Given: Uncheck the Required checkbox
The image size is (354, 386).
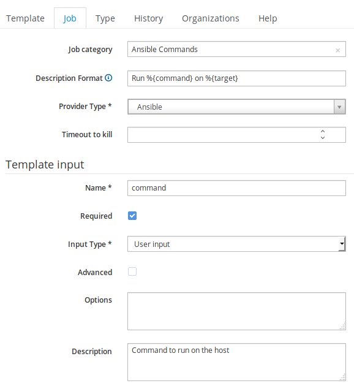Looking at the screenshot, I should [x=132, y=216].
